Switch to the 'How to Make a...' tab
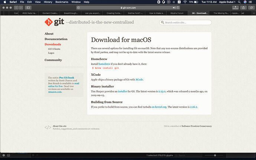The height and width of the screenshot is (160, 256). pos(157,13)
